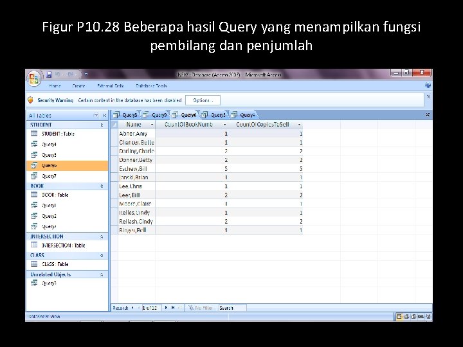This screenshot has height=347, width=463.
Task: Open the Name column filter dropdown
Action: pos(152,125)
